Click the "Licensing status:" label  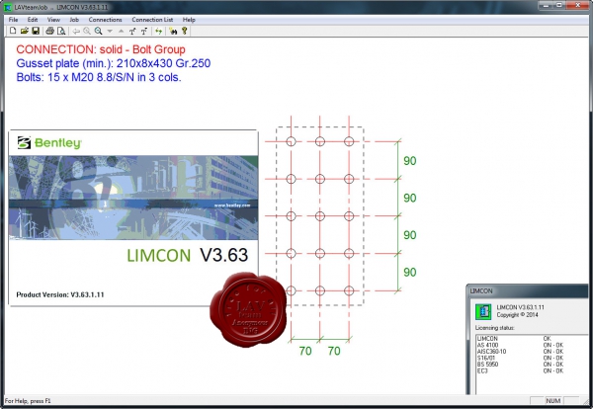point(495,328)
